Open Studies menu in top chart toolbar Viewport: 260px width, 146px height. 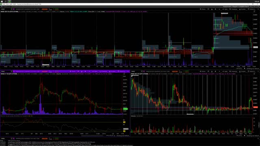click(243, 9)
